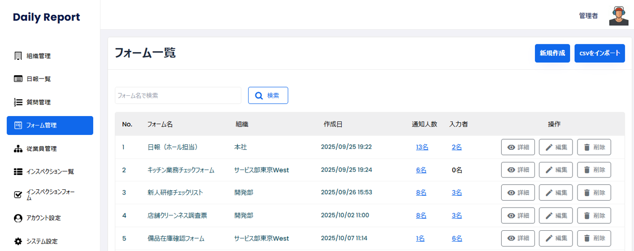Click the アカウント設定 user icon
Image resolution: width=634 pixels, height=251 pixels.
point(18,218)
